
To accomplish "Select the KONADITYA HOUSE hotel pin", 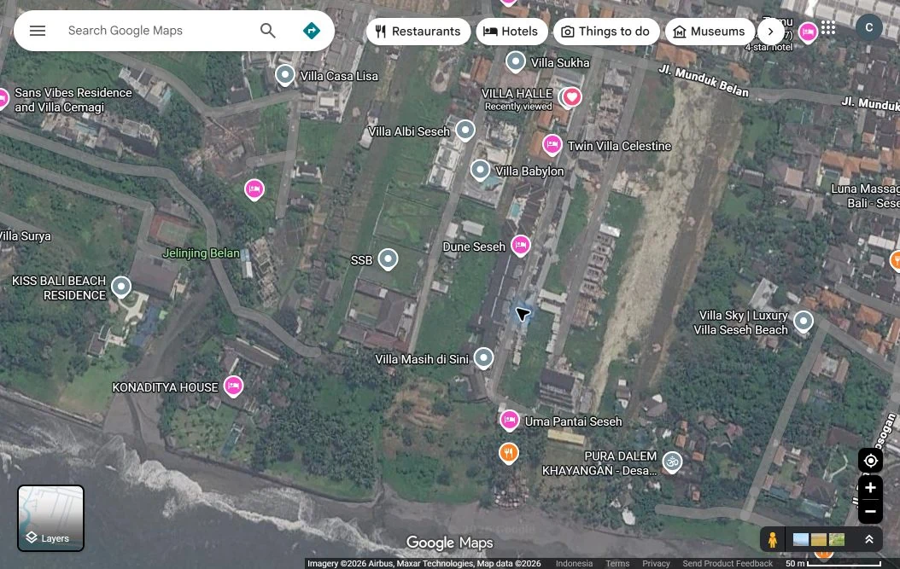I will pyautogui.click(x=233, y=386).
